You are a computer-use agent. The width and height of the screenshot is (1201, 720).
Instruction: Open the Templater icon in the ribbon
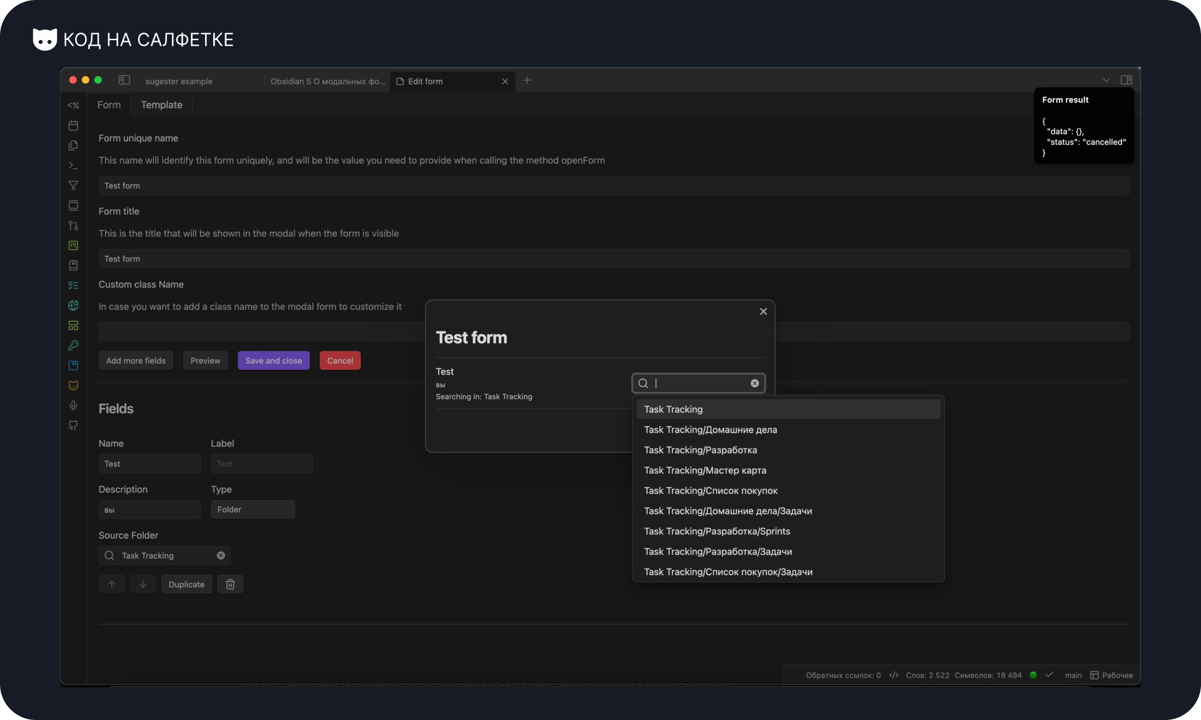click(x=73, y=106)
